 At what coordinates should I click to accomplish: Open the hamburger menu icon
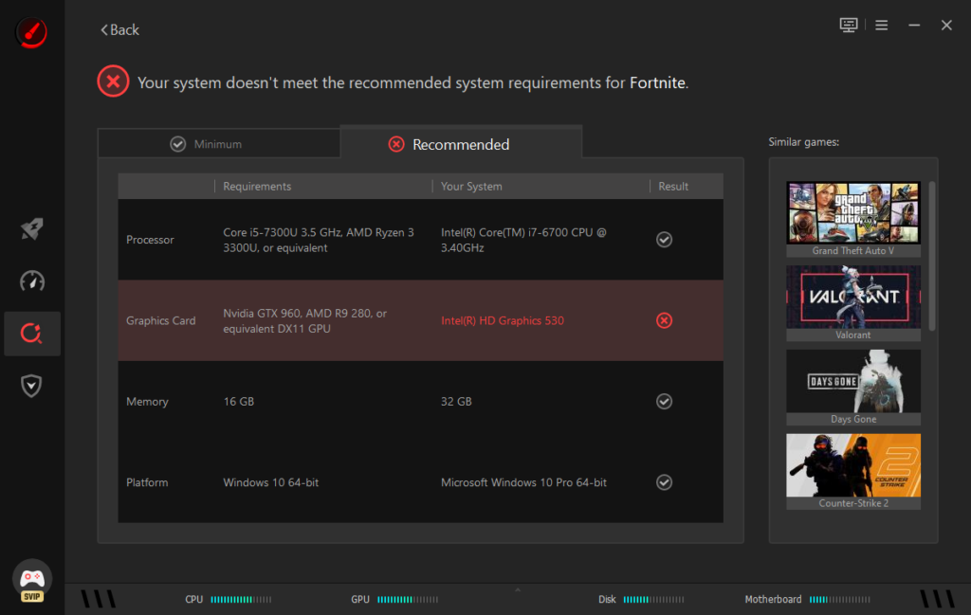(x=881, y=25)
